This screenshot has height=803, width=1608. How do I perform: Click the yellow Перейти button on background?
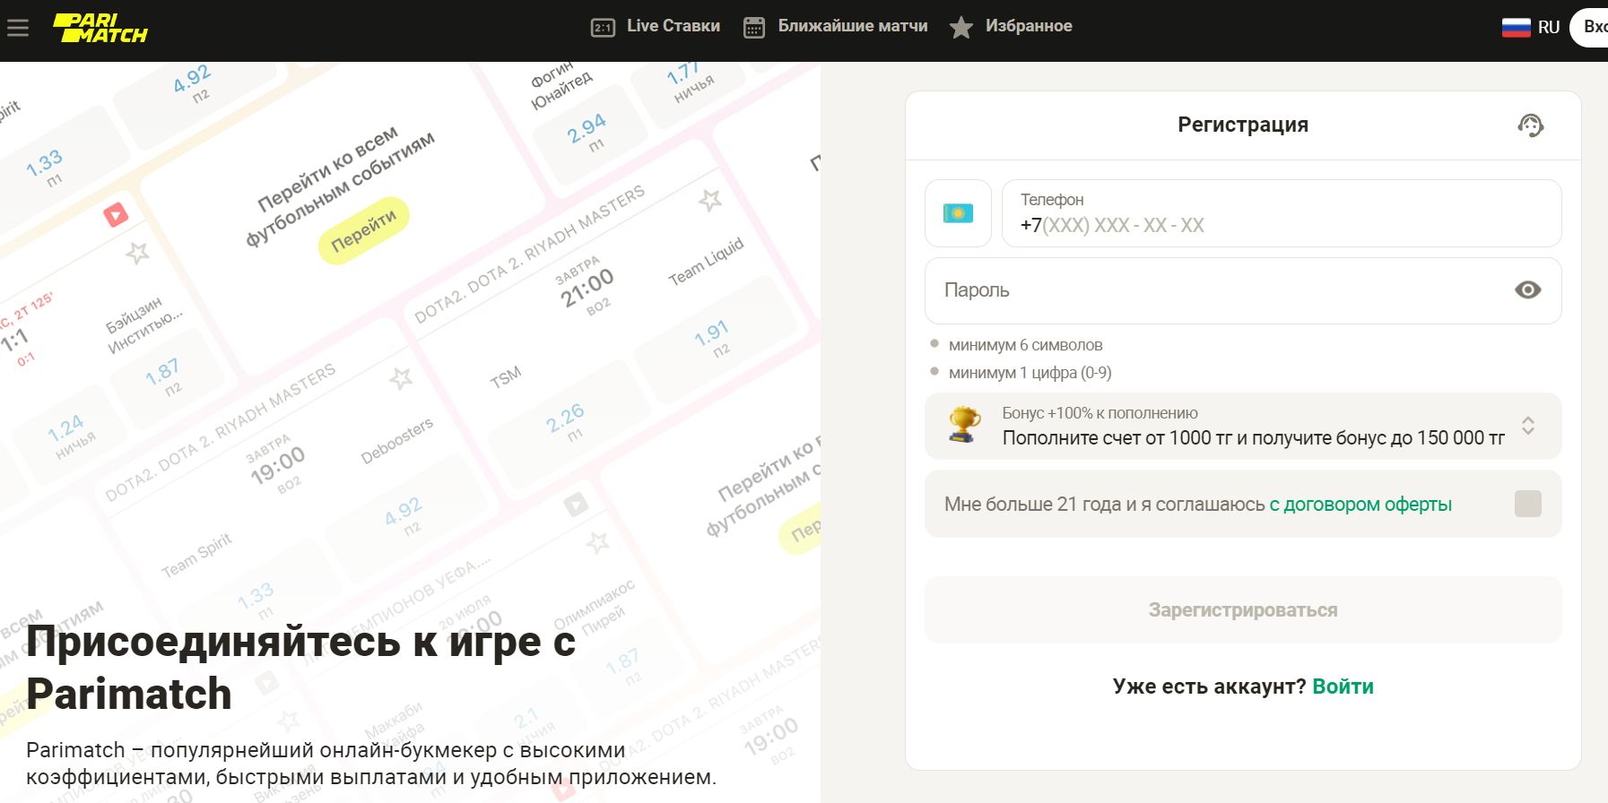coord(363,231)
